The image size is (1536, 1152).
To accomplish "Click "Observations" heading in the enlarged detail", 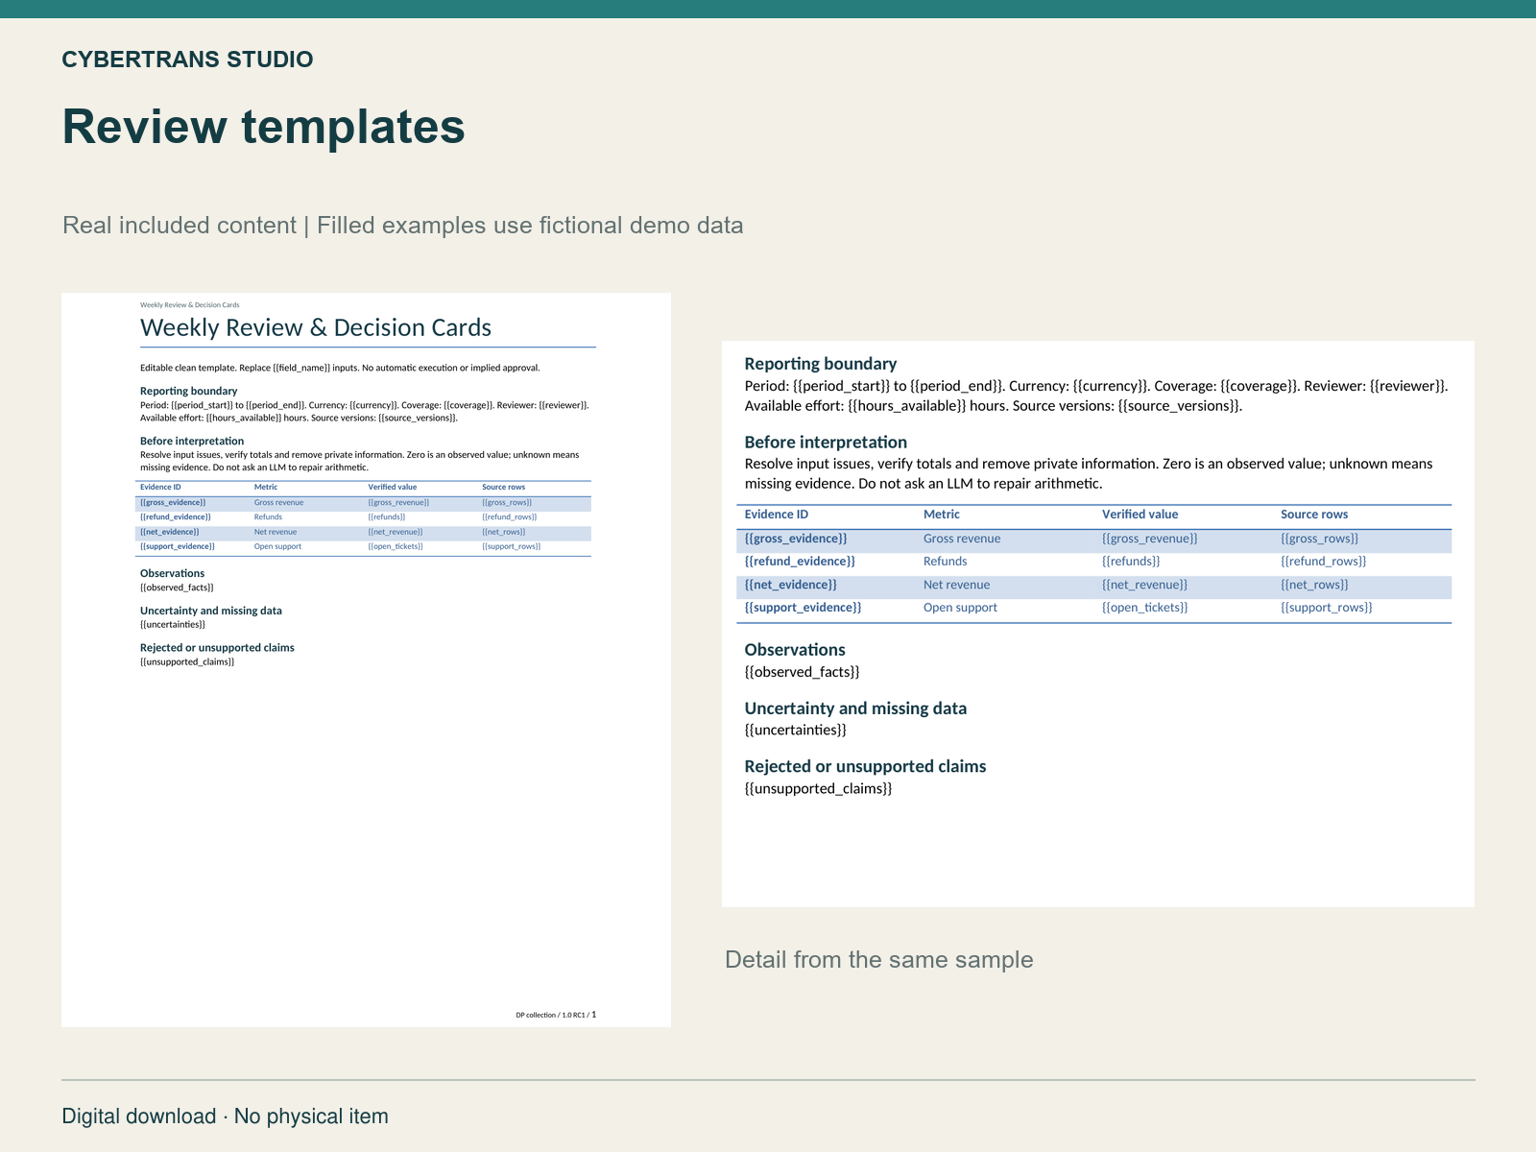I will coord(795,650).
